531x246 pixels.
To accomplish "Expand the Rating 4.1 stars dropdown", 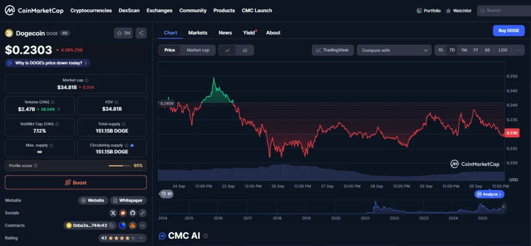I will pos(142,238).
